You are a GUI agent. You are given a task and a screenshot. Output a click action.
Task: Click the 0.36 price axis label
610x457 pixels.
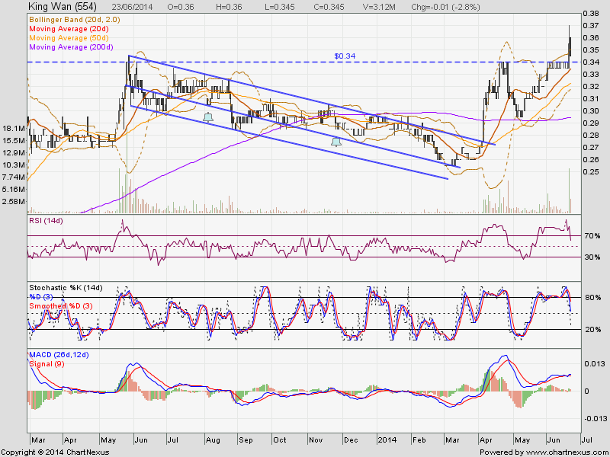[x=590, y=37]
